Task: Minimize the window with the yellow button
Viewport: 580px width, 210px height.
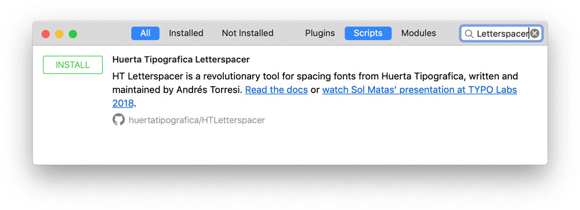Action: 59,34
